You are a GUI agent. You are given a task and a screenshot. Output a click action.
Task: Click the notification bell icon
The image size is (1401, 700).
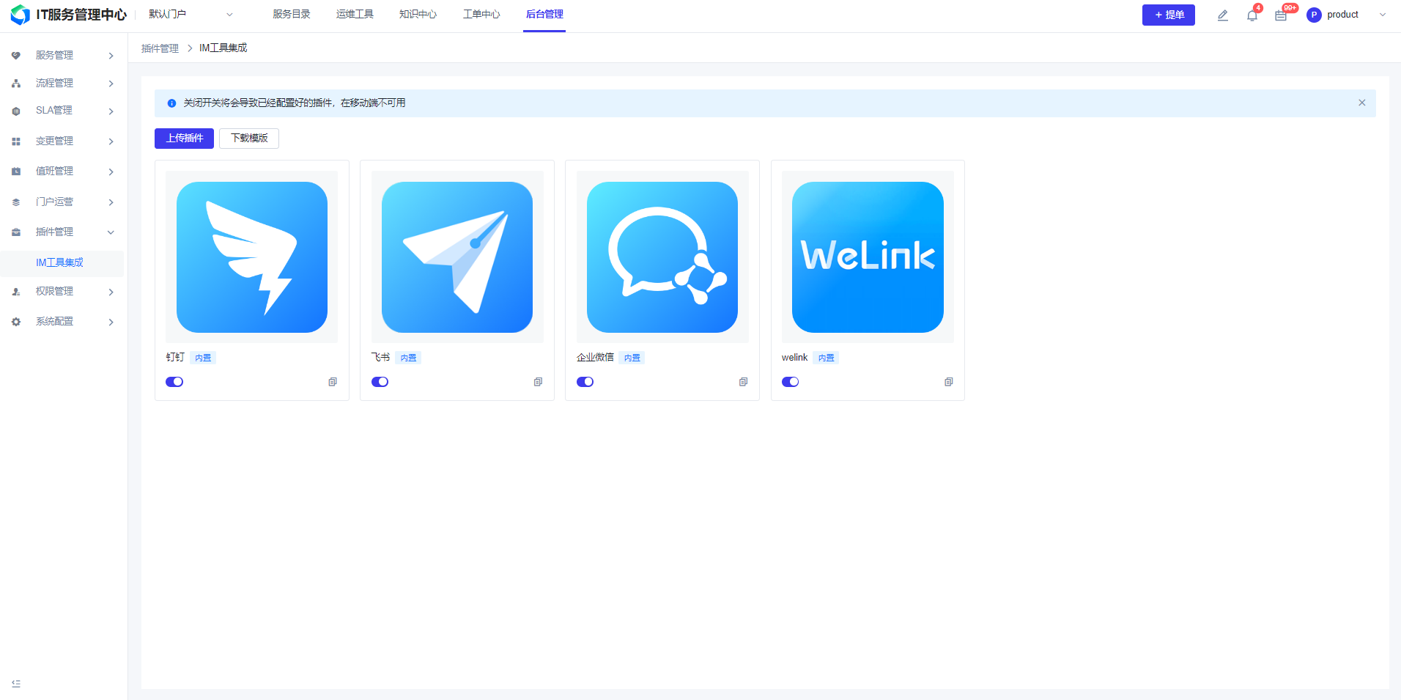(x=1252, y=15)
